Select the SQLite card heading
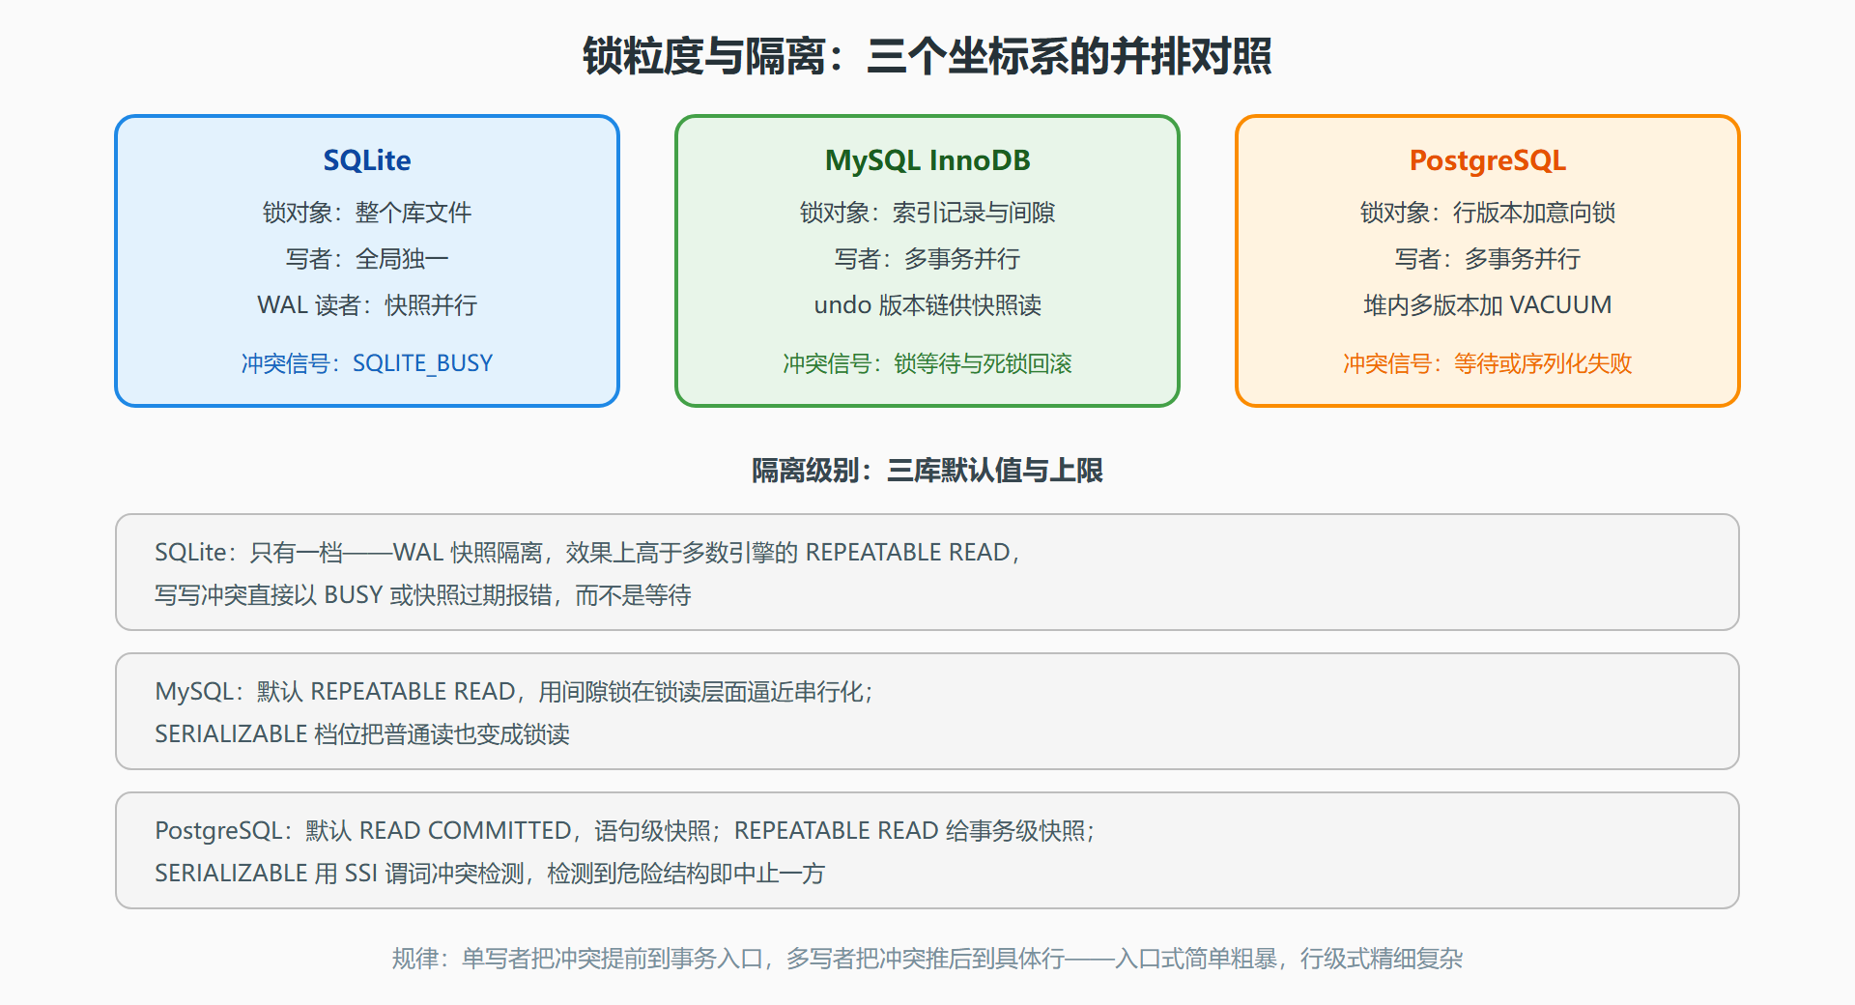The height and width of the screenshot is (1005, 1855). (367, 159)
